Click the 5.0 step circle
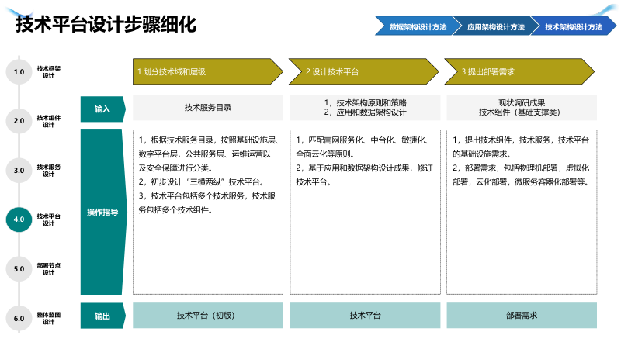Image resolution: width=621 pixels, height=349 pixels. [19, 268]
